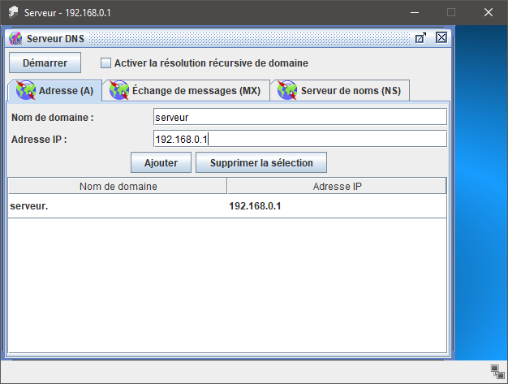Click the network computers icon in status bar
The height and width of the screenshot is (384, 508).
(497, 371)
